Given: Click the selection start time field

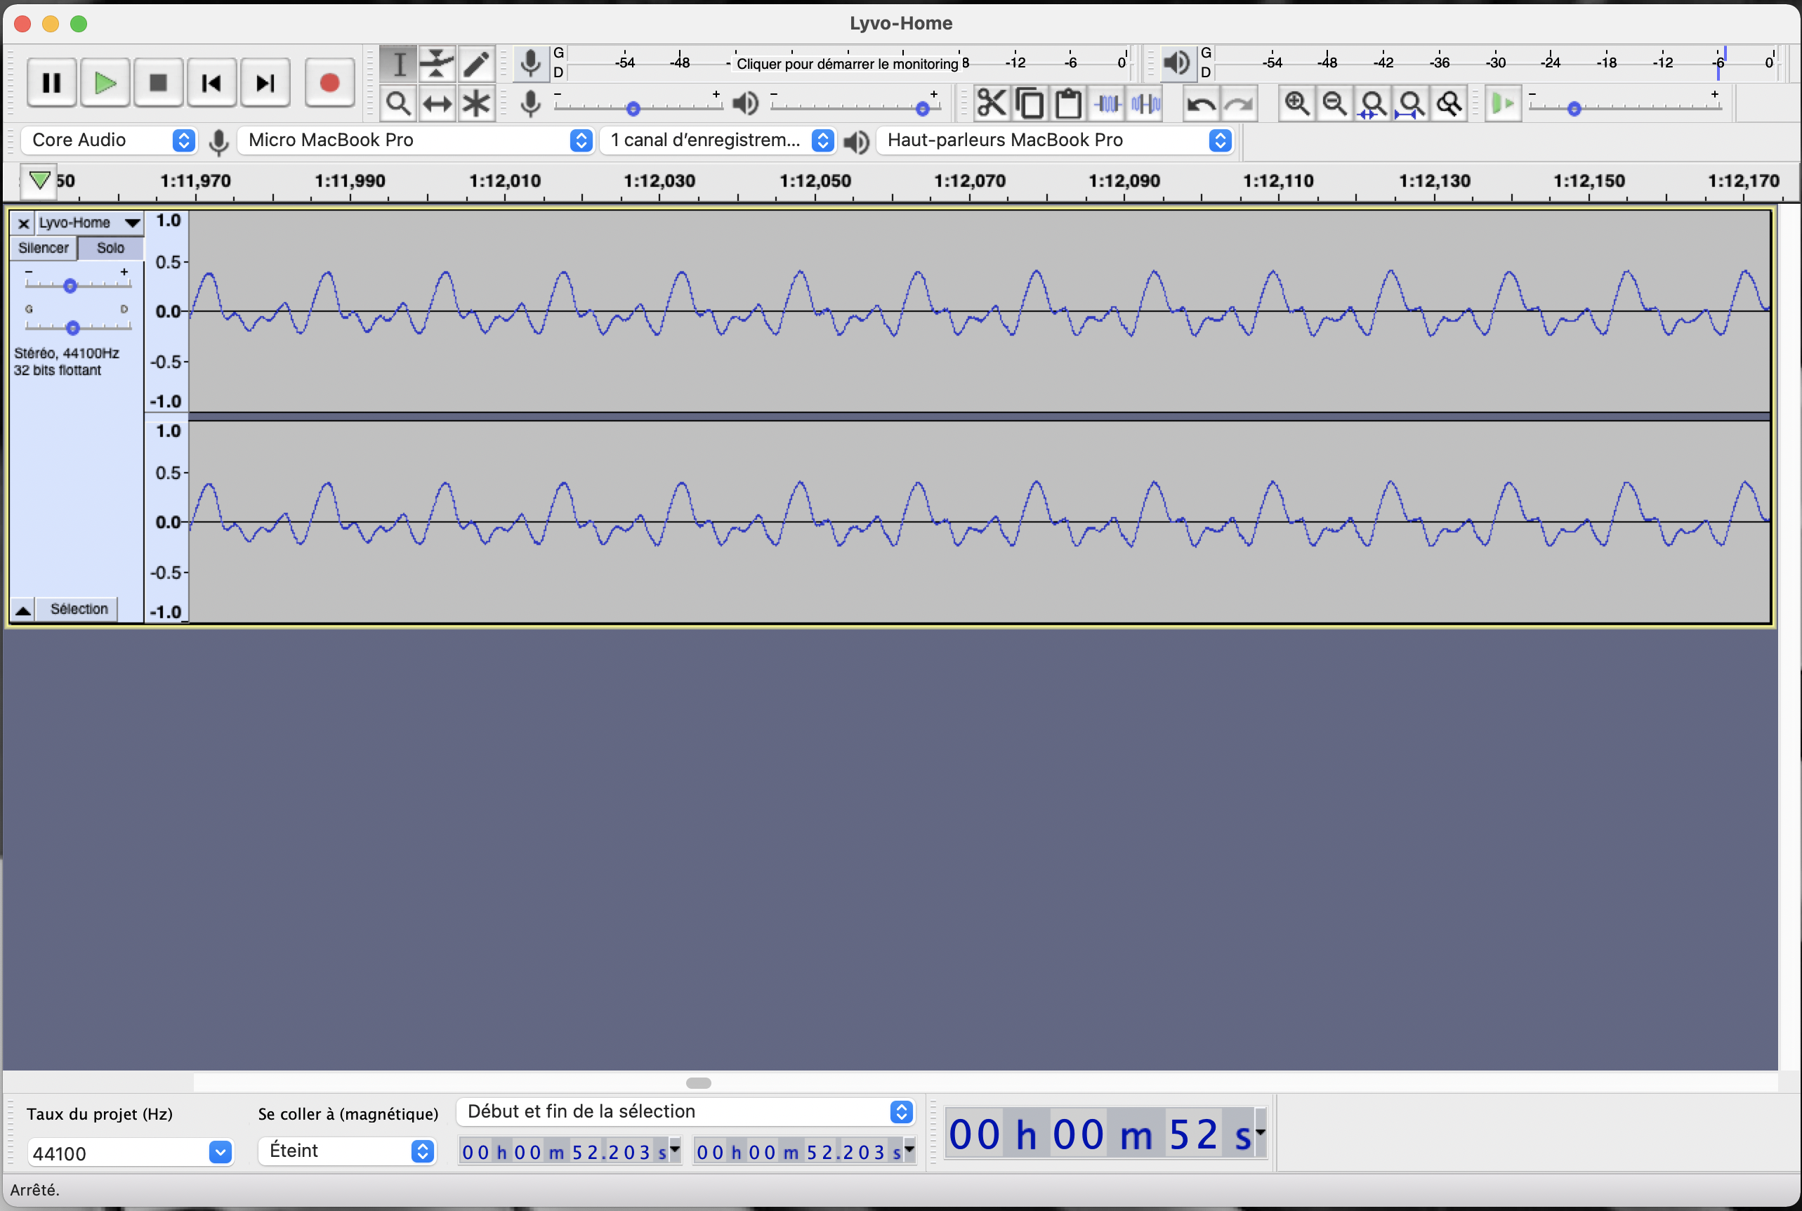Looking at the screenshot, I should click(570, 1151).
